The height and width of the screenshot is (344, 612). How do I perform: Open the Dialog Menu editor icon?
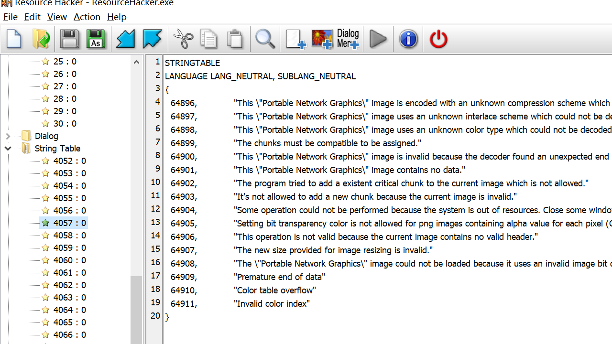[x=348, y=39]
